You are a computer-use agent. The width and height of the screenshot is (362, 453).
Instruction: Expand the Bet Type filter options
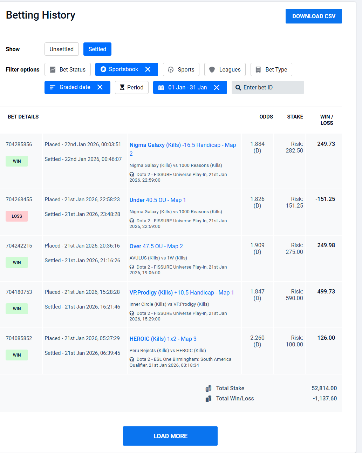pyautogui.click(x=271, y=69)
